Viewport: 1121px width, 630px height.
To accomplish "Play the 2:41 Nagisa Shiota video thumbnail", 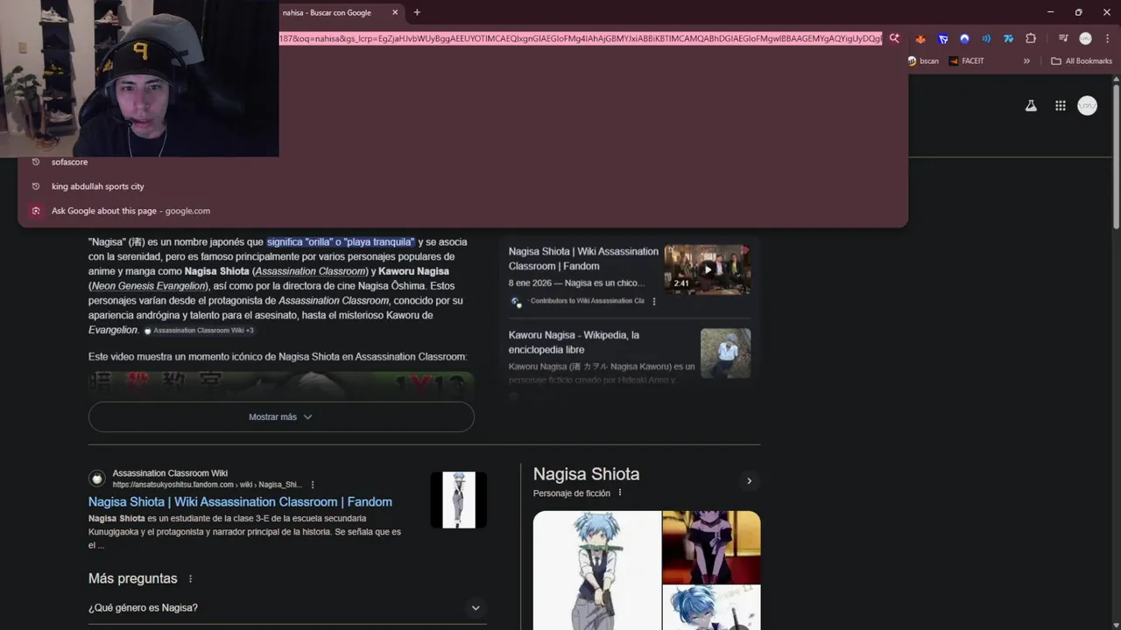I will 707,269.
